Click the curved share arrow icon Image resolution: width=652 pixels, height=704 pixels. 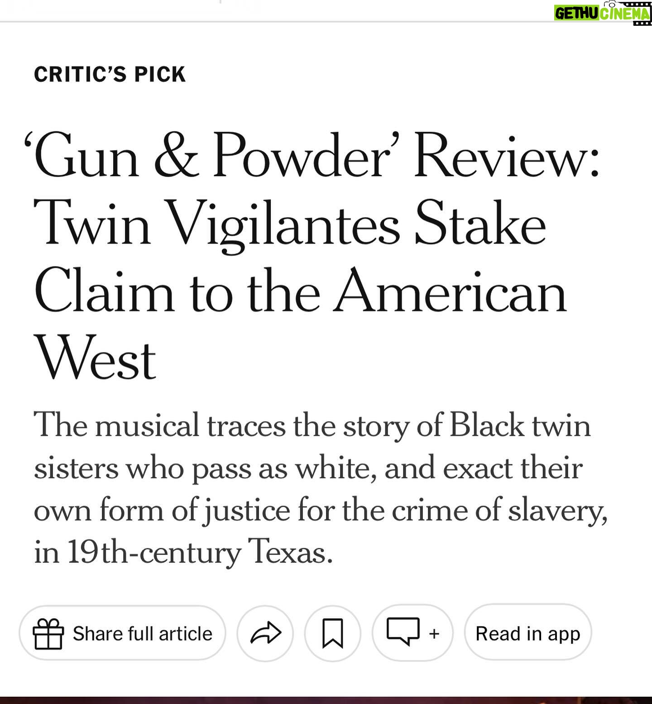point(266,633)
